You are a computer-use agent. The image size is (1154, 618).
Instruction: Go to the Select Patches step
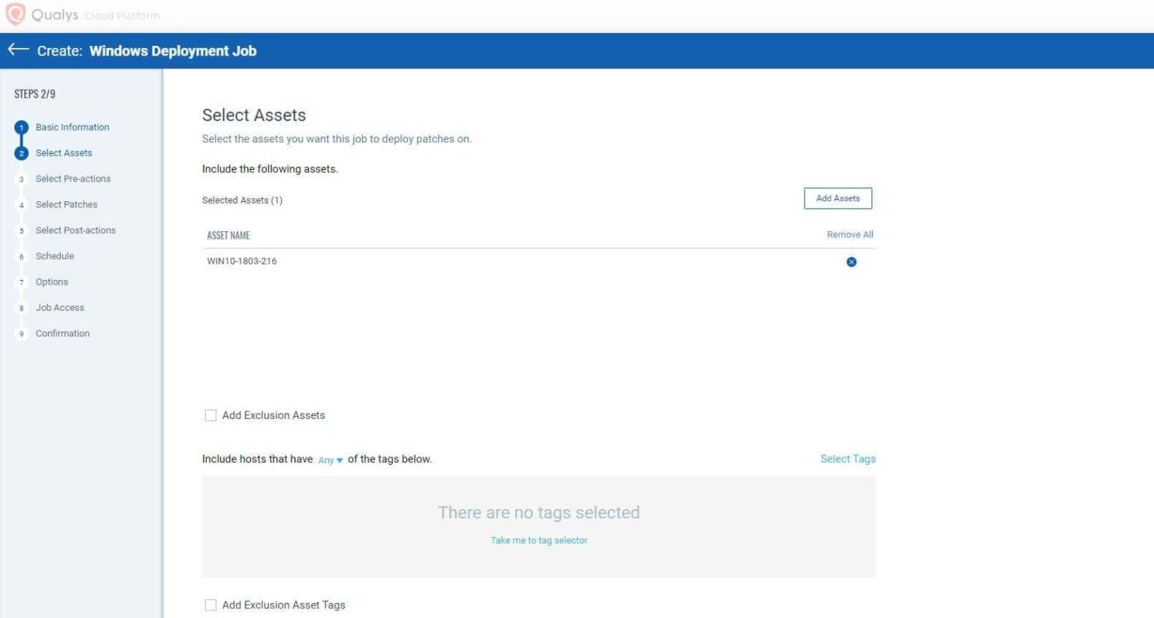point(66,204)
